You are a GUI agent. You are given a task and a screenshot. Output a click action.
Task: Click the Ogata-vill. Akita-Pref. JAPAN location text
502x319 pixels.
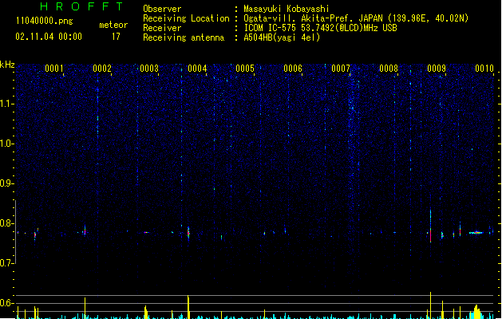356,18
